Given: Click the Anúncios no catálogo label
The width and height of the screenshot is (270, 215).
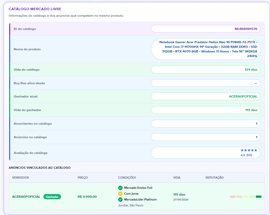Looking at the screenshot, I should tap(30, 137).
